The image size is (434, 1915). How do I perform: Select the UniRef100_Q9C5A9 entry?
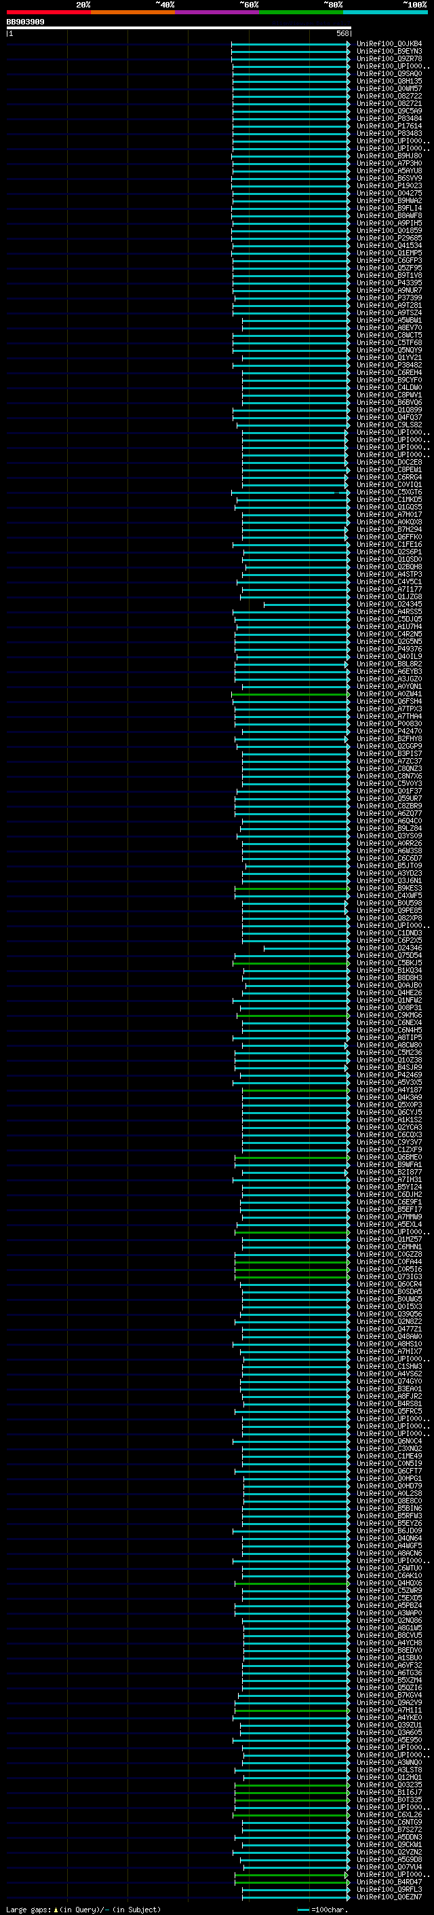(x=389, y=111)
